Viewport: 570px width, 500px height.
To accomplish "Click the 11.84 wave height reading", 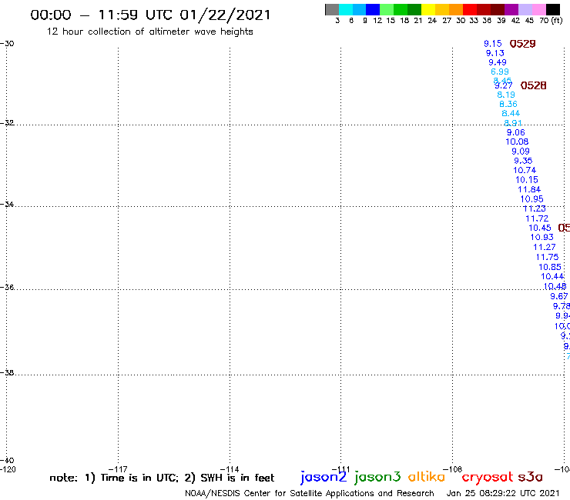I will [529, 189].
